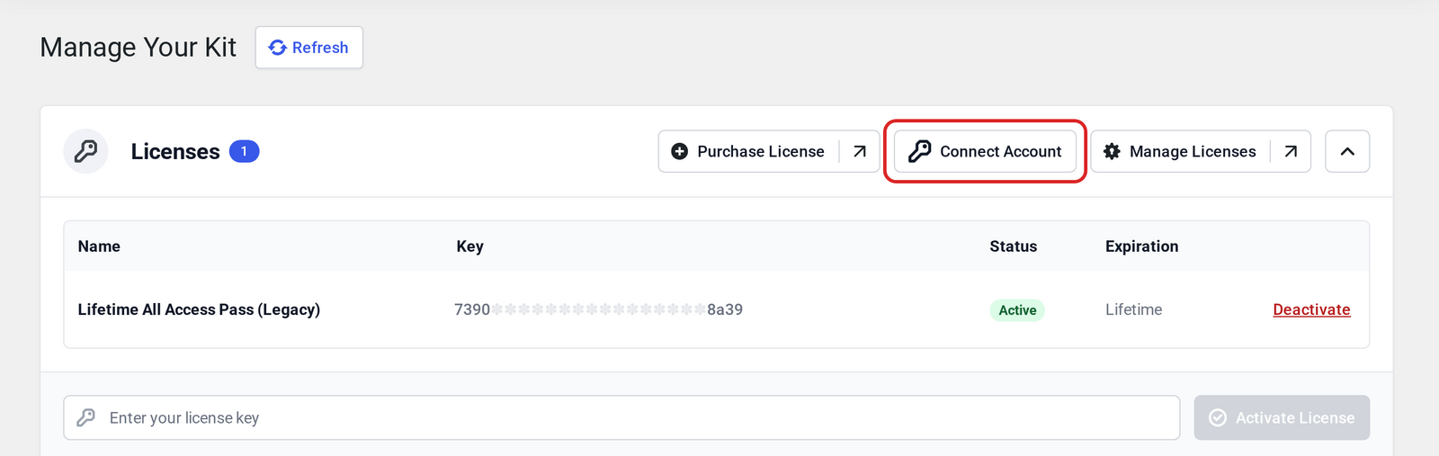Screen dimensions: 1439x456
Task: Click the Licenses key icon circle
Action: (x=85, y=151)
